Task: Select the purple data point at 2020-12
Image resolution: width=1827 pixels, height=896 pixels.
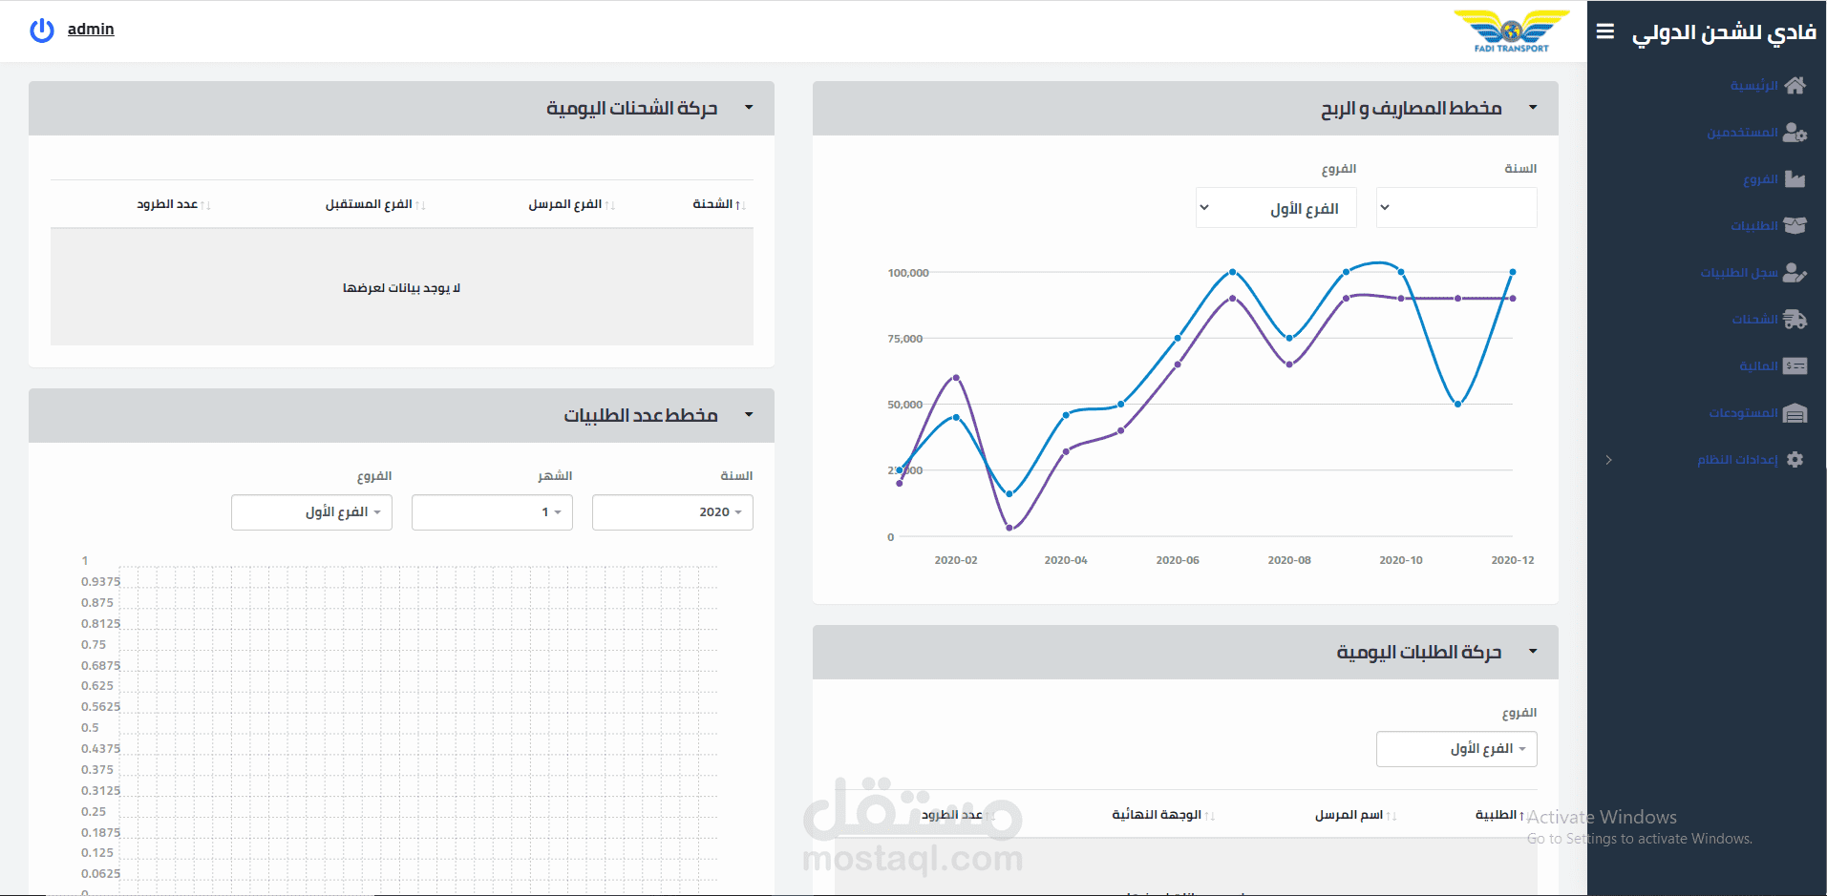Action: pyautogui.click(x=1513, y=299)
